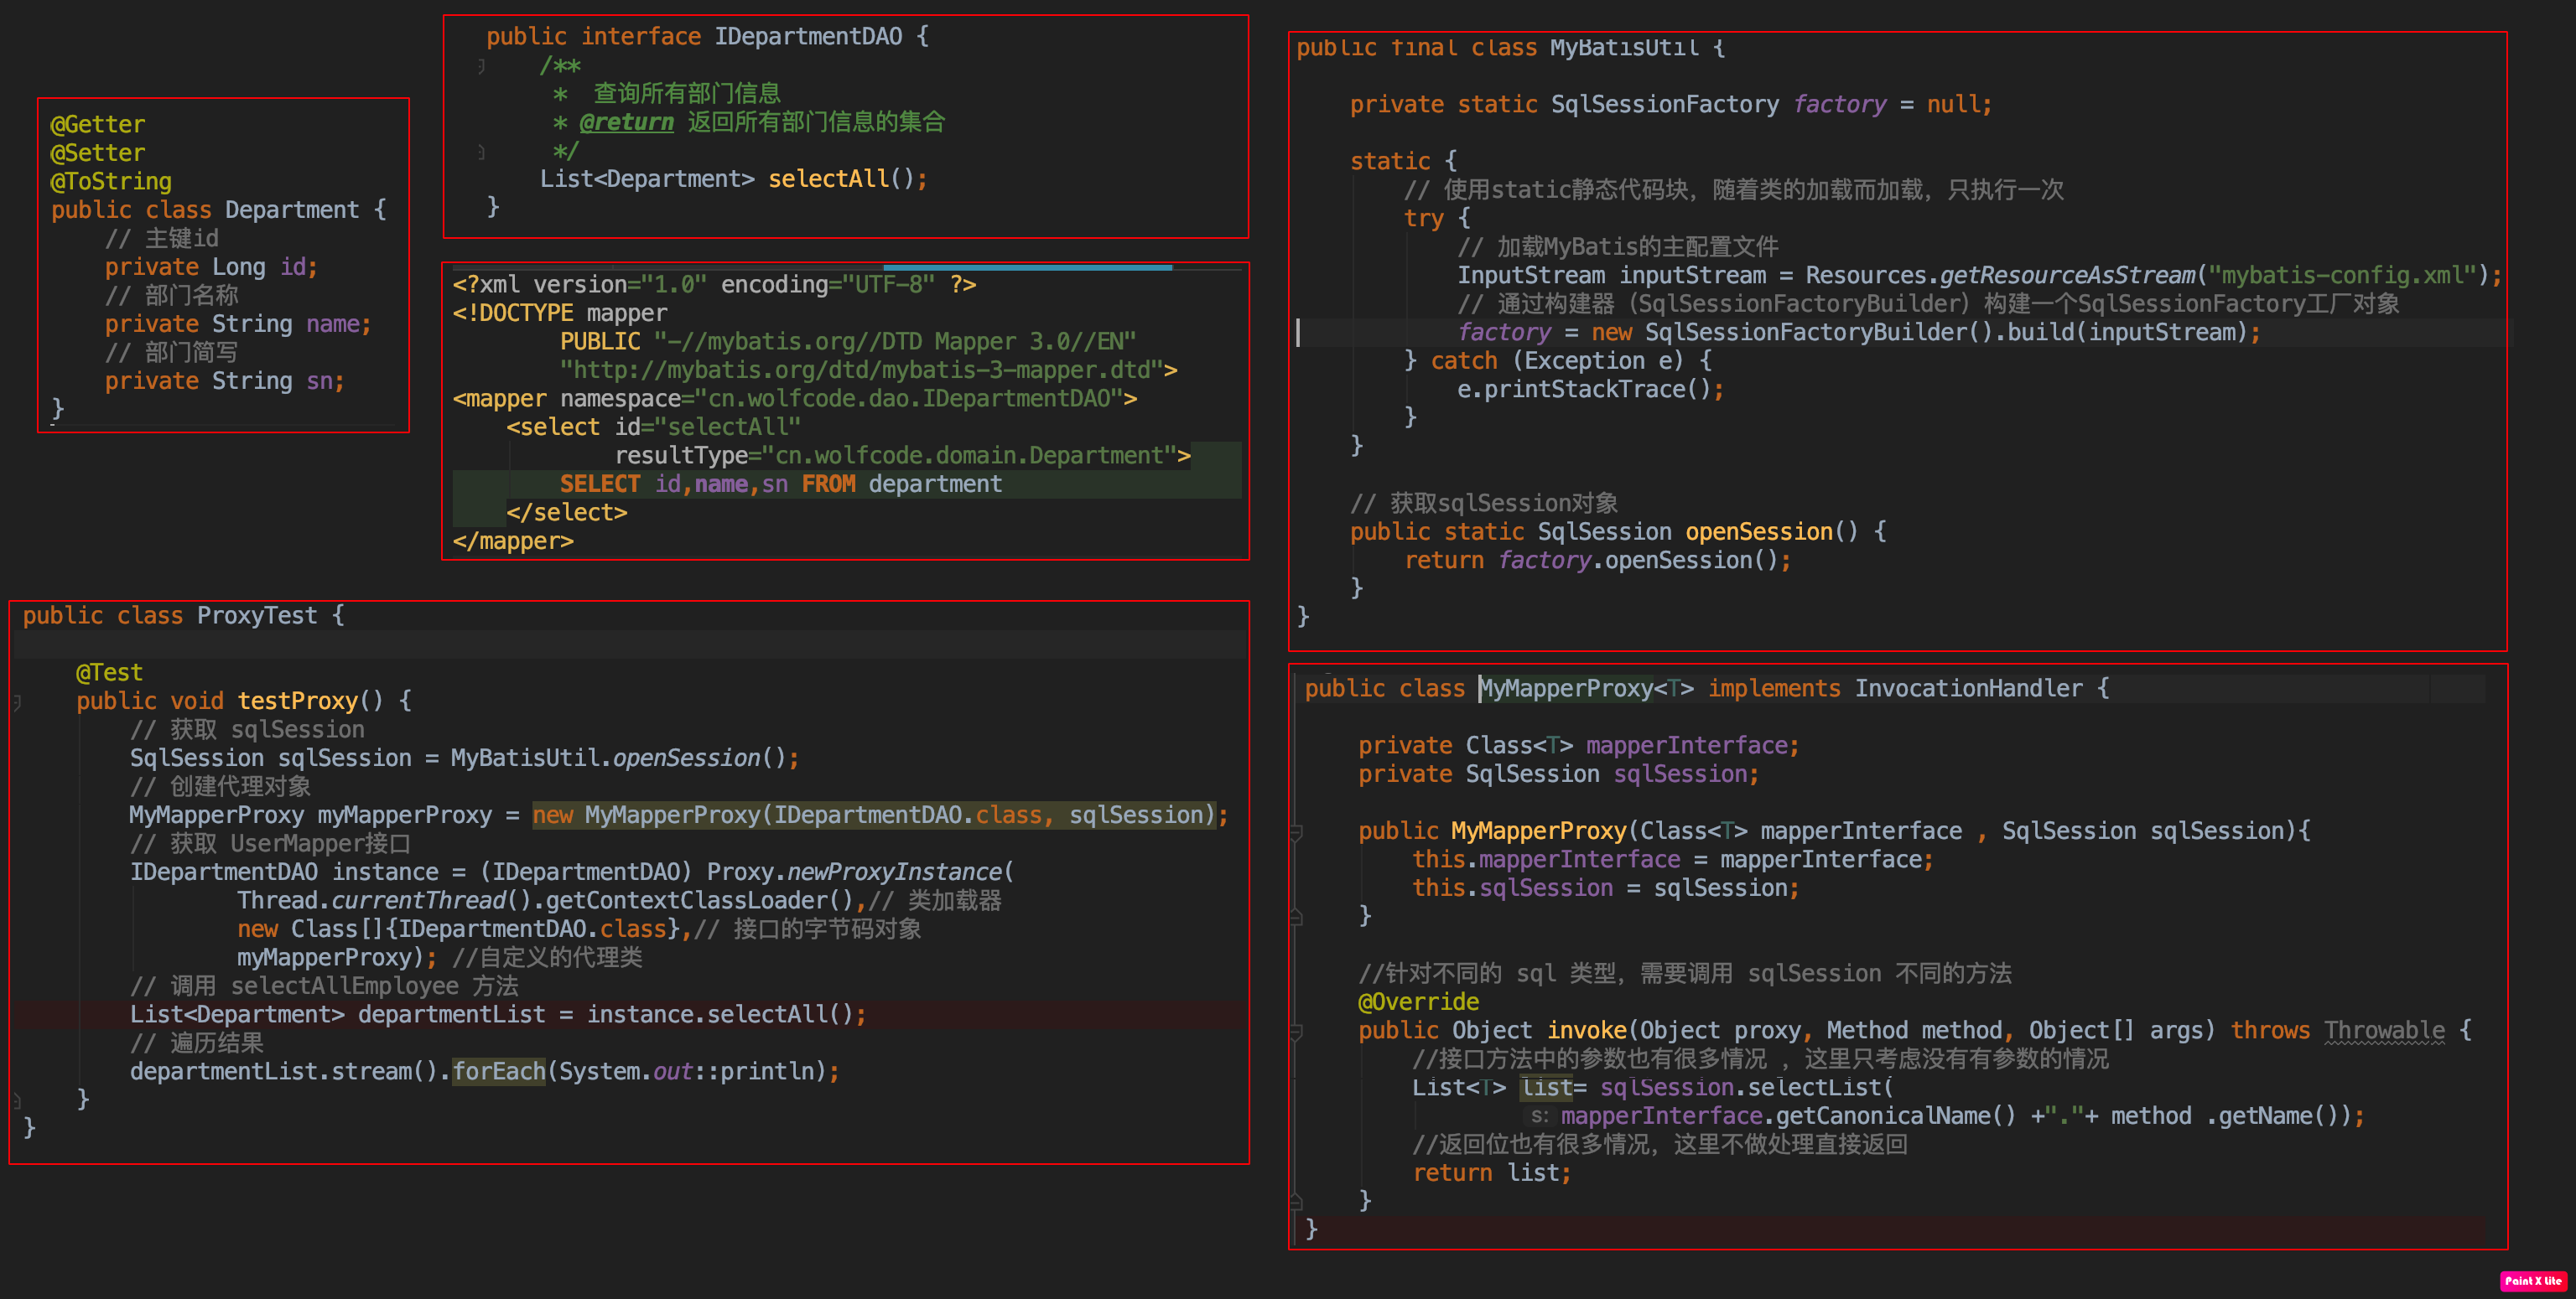Collapse the Javadoc comment at /** line
Screen dimensions: 2576x1299
(481, 66)
